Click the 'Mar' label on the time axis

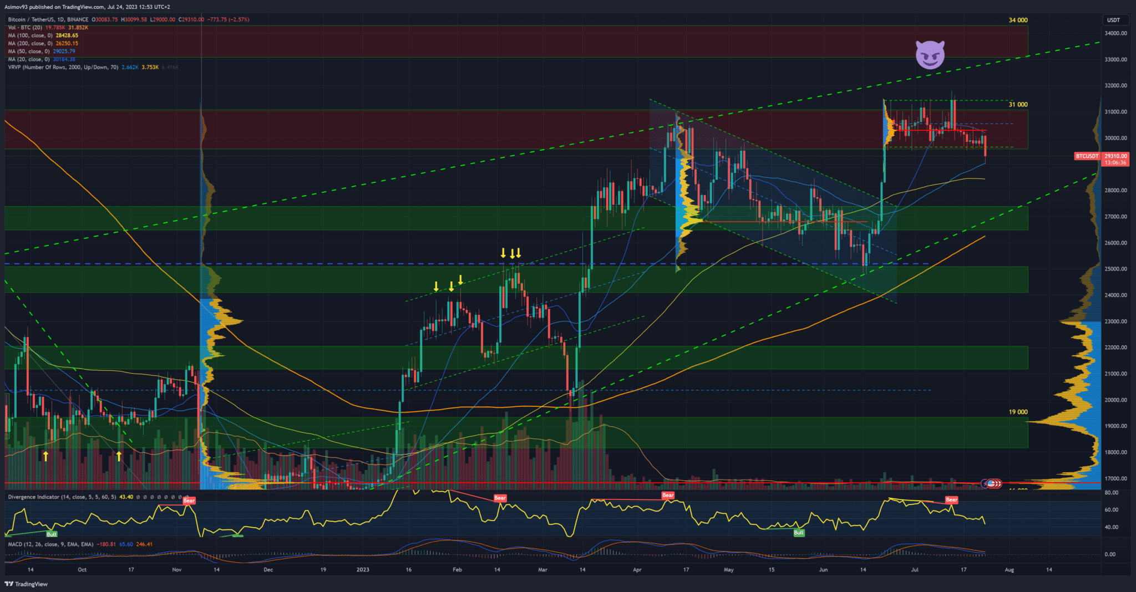point(542,569)
